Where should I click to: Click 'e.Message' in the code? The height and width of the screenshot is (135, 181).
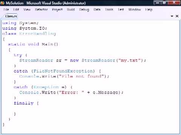(x=106, y=93)
